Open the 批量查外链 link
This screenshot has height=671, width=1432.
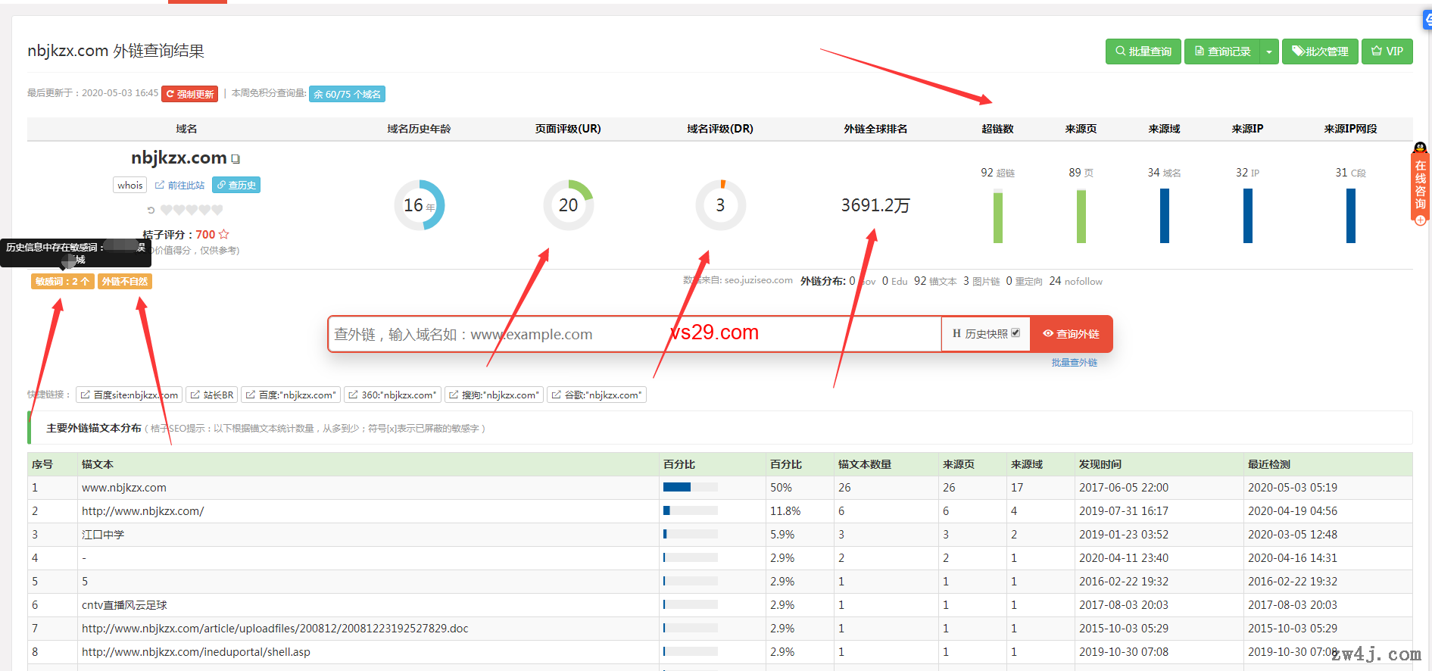tap(1074, 363)
